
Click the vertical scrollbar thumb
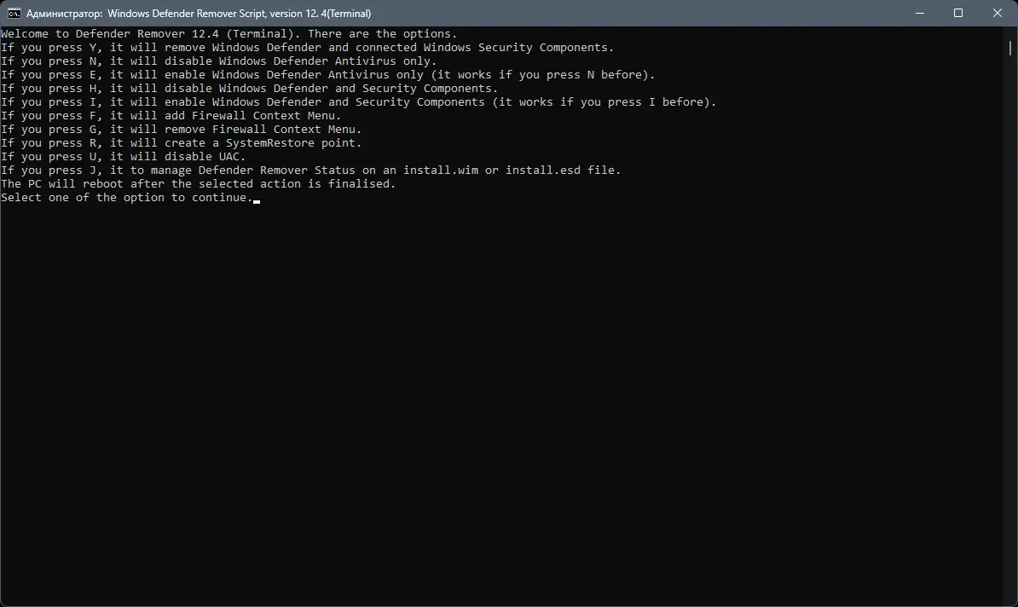pos(1009,48)
